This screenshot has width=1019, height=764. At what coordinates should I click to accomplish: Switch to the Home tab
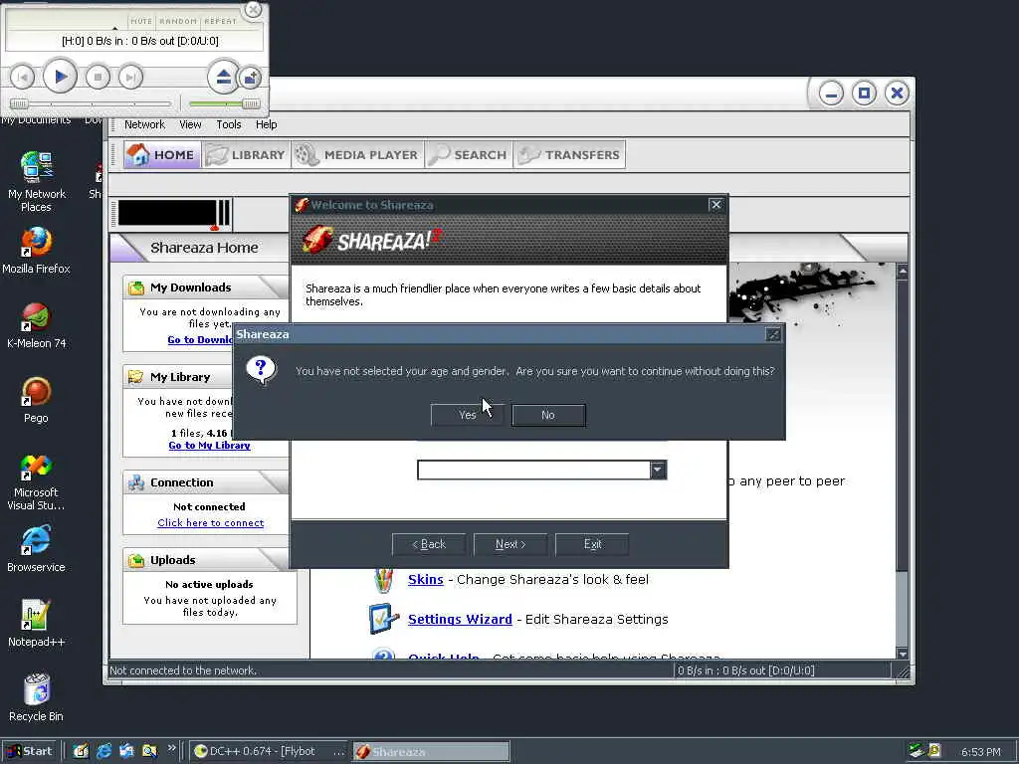tap(161, 154)
